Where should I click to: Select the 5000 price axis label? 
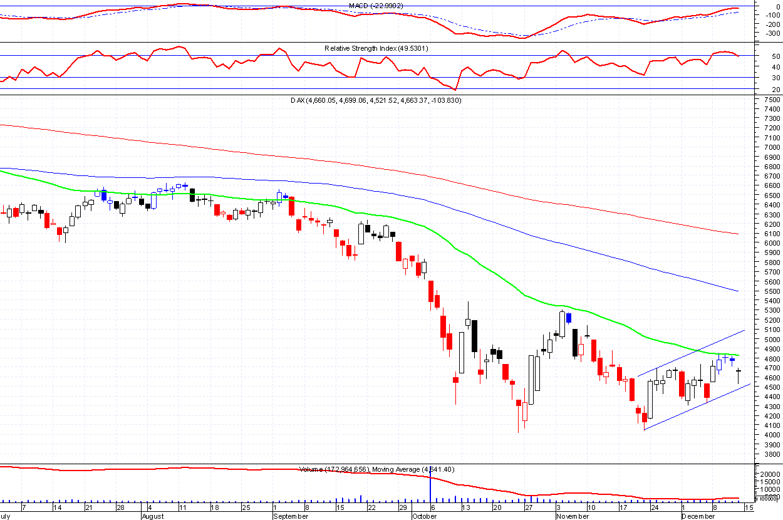coord(771,339)
